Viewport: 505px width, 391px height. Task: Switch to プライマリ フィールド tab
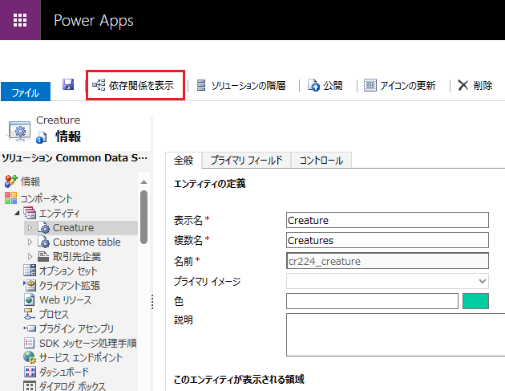246,161
